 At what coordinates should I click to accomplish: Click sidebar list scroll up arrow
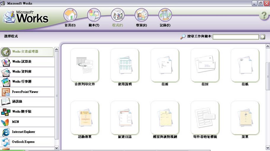[57, 49]
